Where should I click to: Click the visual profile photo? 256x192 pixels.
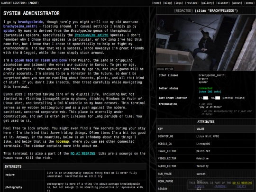pyautogui.click(x=206, y=43)
